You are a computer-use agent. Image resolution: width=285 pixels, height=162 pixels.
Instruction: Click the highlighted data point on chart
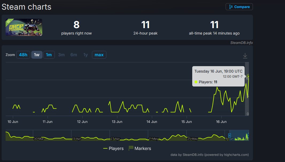point(248,76)
